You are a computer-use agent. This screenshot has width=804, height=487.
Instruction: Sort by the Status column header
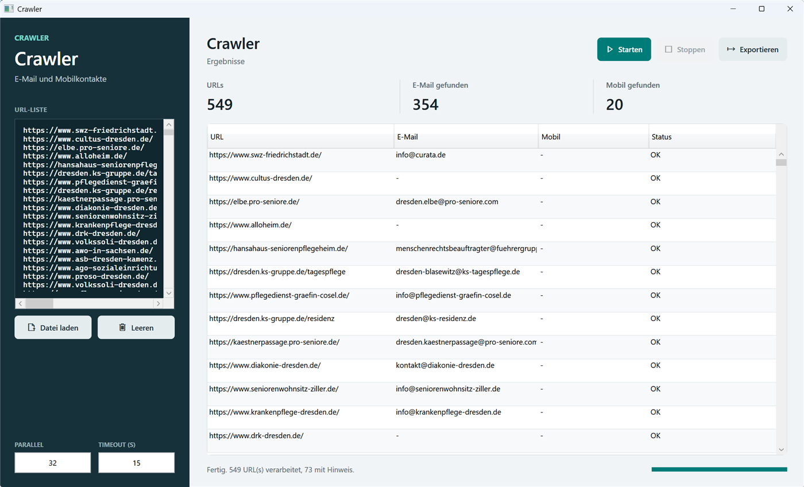click(x=712, y=137)
